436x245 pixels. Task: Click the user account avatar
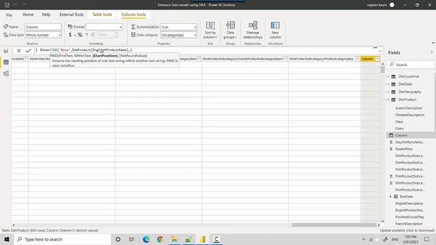pyautogui.click(x=392, y=5)
